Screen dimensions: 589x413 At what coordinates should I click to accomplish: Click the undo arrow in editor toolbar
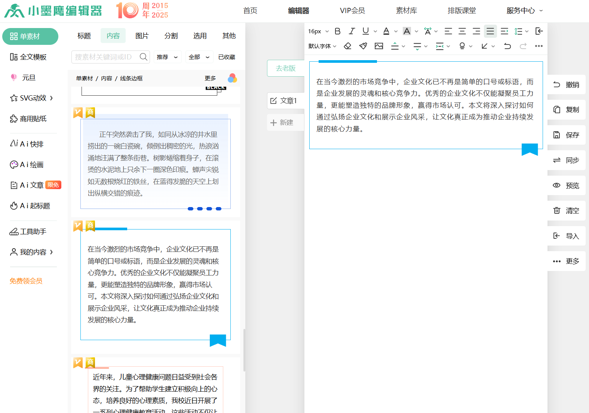point(507,46)
